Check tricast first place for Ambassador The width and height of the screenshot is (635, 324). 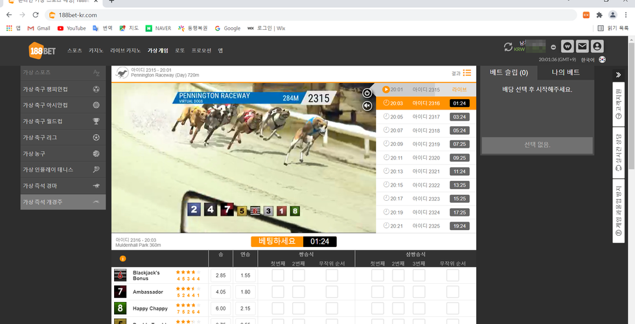point(377,292)
